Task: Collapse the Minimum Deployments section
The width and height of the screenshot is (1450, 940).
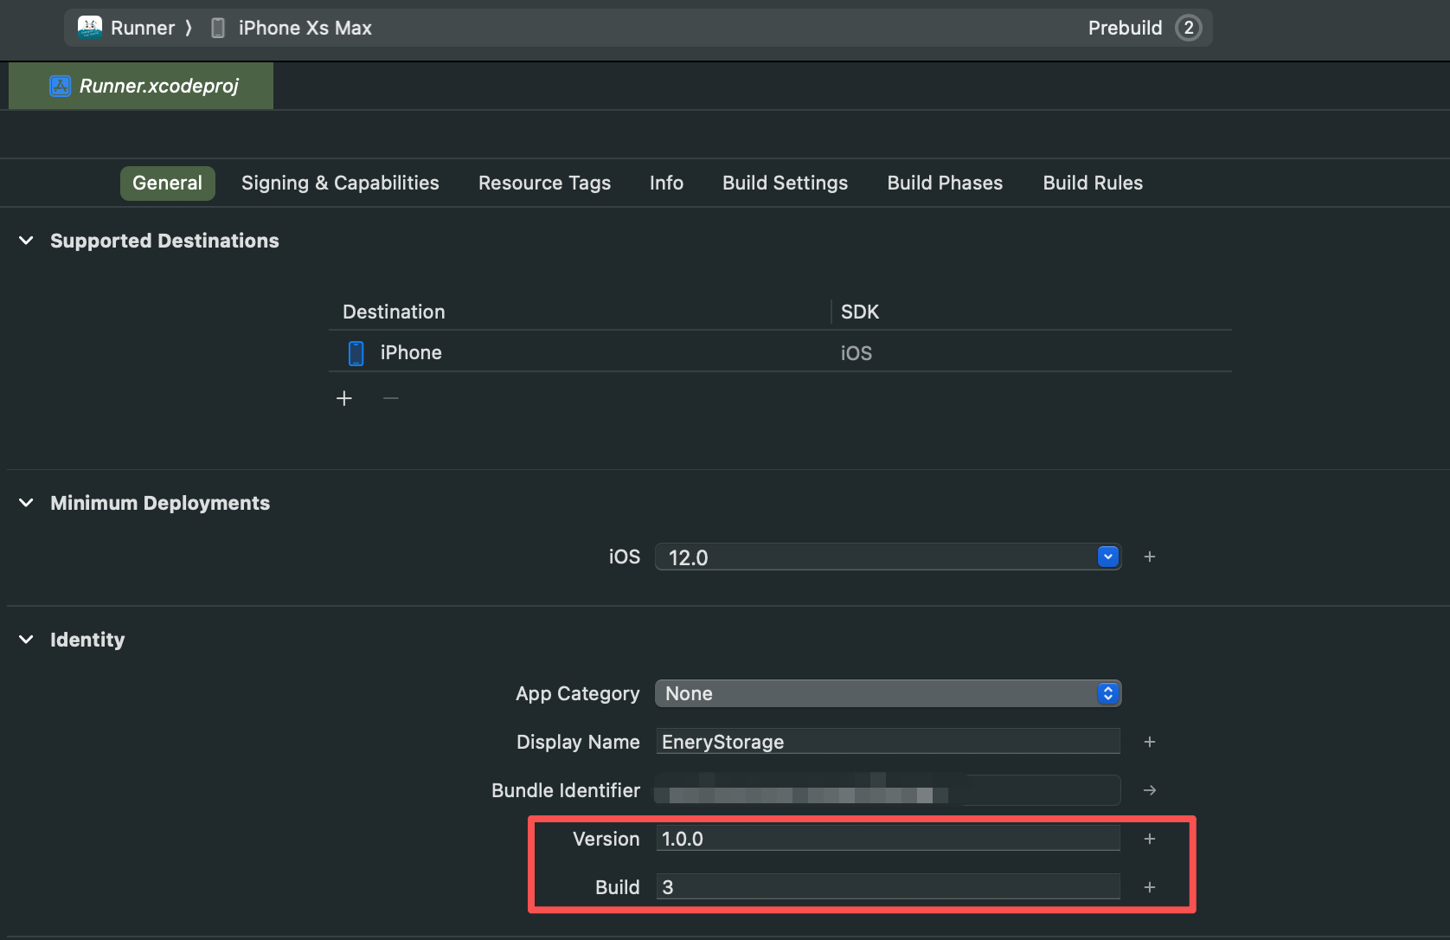Action: 26,503
